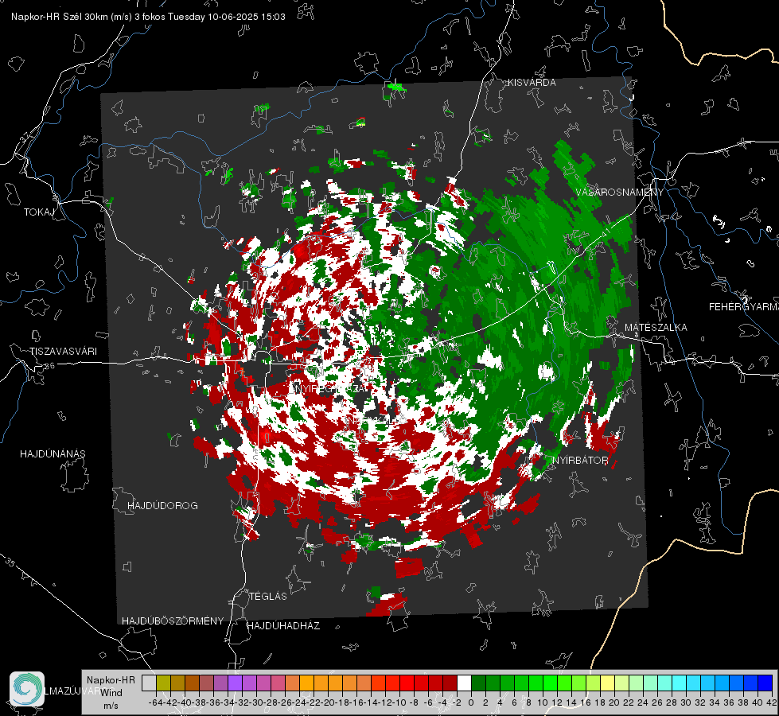
Task: Click the HAJDÚBÖSZÖRMÉNY city label
Action: tap(173, 621)
